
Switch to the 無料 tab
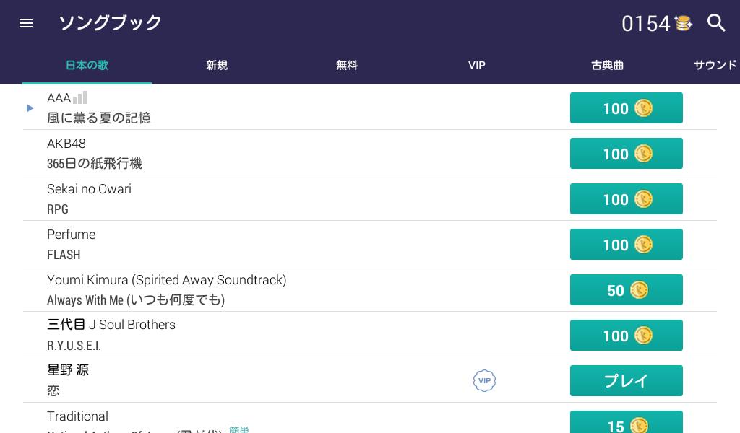click(x=347, y=65)
